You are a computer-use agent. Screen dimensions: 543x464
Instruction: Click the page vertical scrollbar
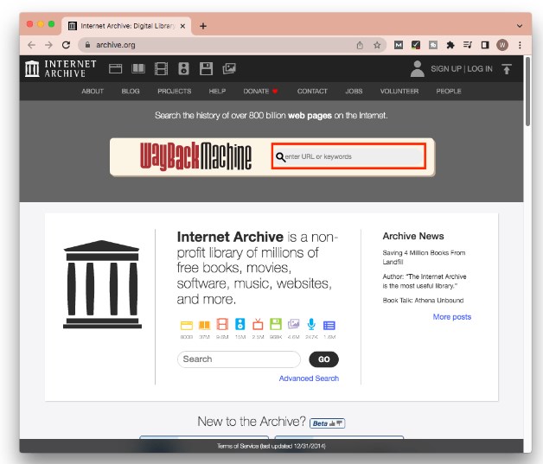click(x=527, y=92)
